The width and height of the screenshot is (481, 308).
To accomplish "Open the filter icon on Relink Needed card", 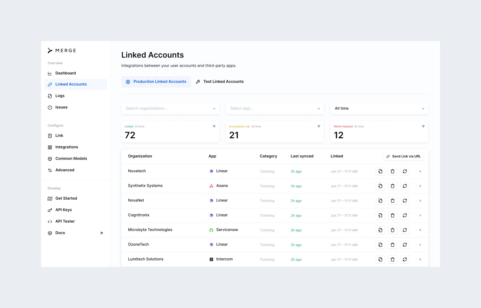I will tap(423, 126).
